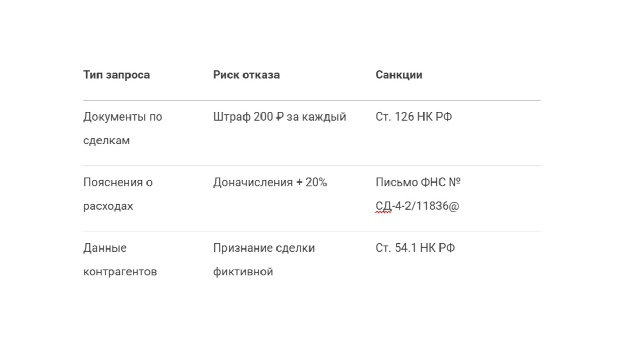Click the red-underlined "СД" text
This screenshot has height=348, width=619.
point(383,206)
